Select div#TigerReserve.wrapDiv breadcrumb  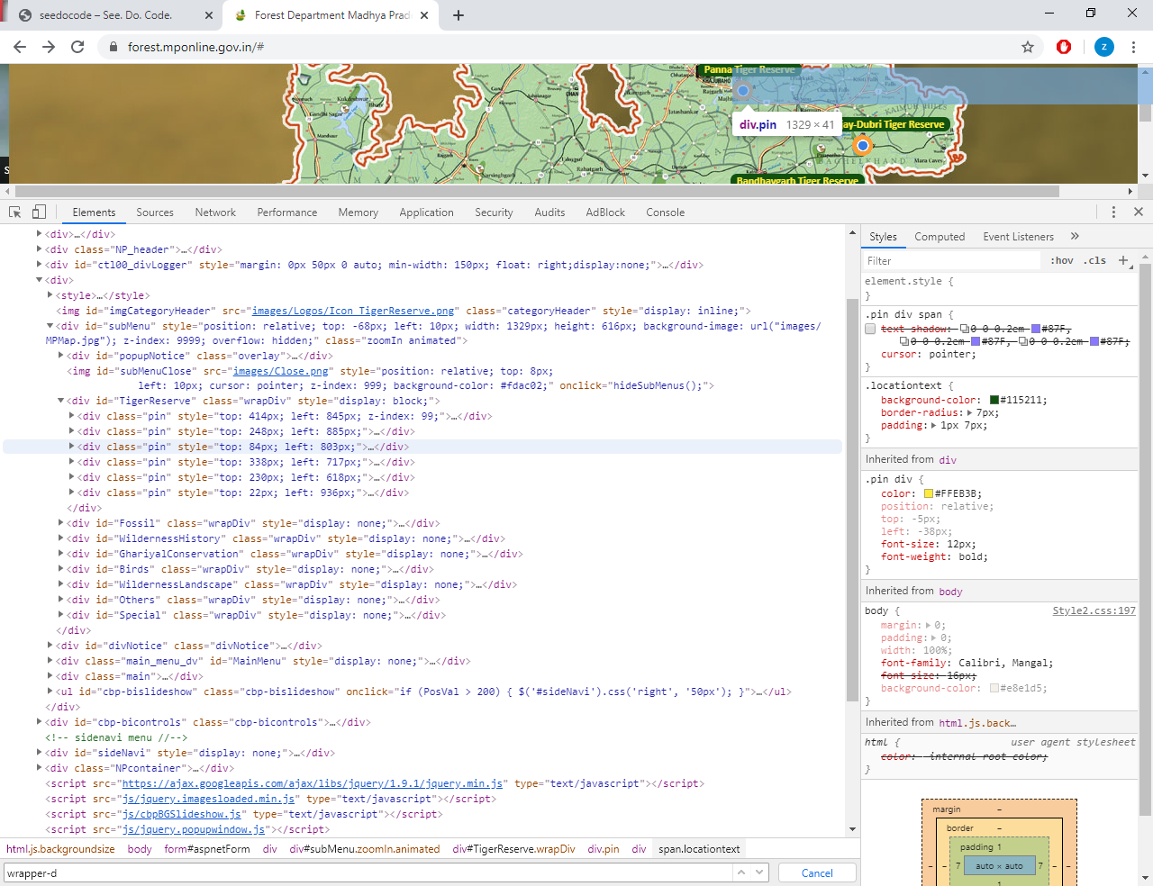click(513, 849)
